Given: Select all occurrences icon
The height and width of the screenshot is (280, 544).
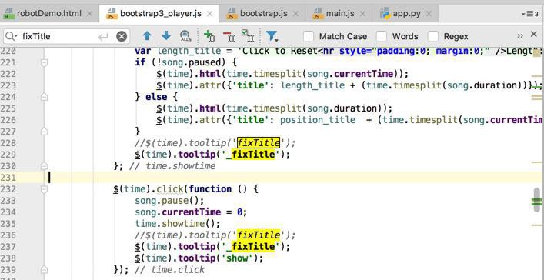Looking at the screenshot, I should click(x=248, y=35).
